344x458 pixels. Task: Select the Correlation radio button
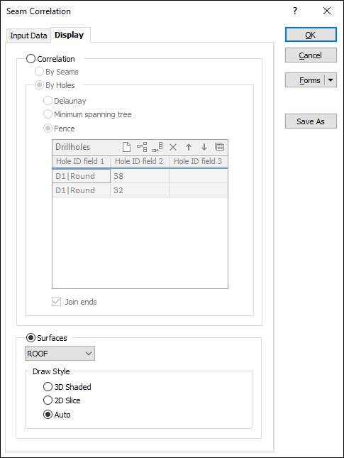coord(31,59)
